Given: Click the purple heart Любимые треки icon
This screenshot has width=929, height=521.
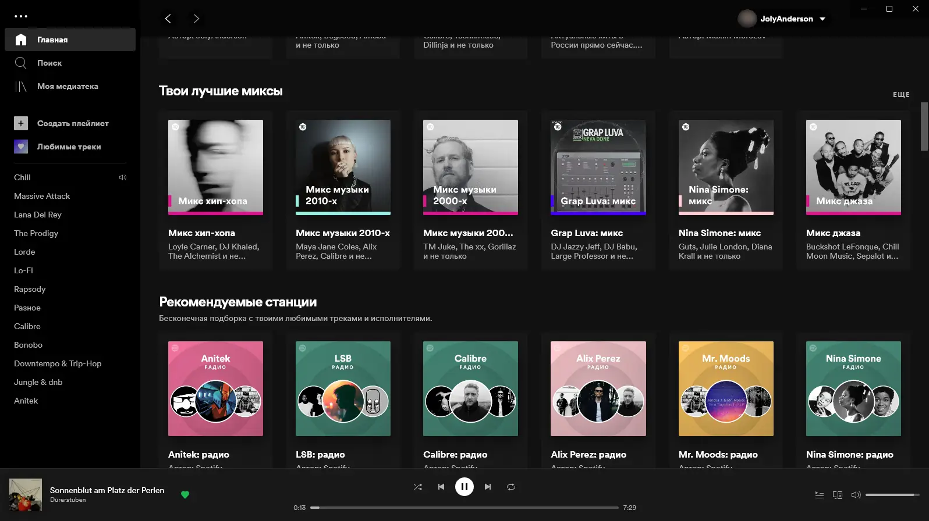Looking at the screenshot, I should point(21,147).
